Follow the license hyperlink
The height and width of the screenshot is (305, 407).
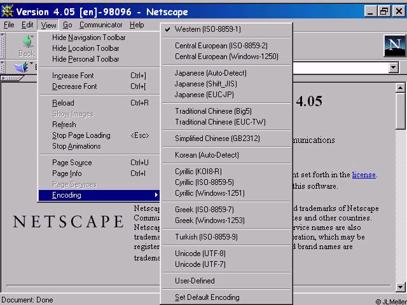click(364, 175)
